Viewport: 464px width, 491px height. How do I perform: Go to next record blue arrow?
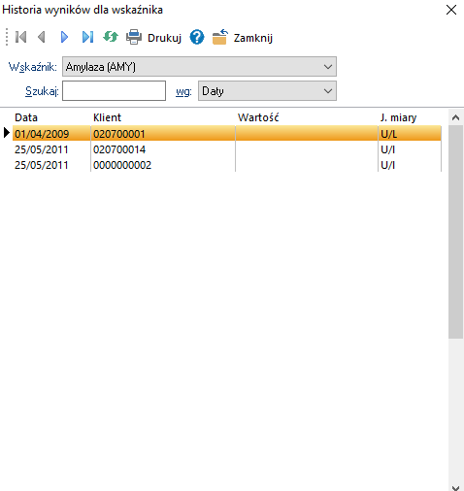tap(64, 37)
